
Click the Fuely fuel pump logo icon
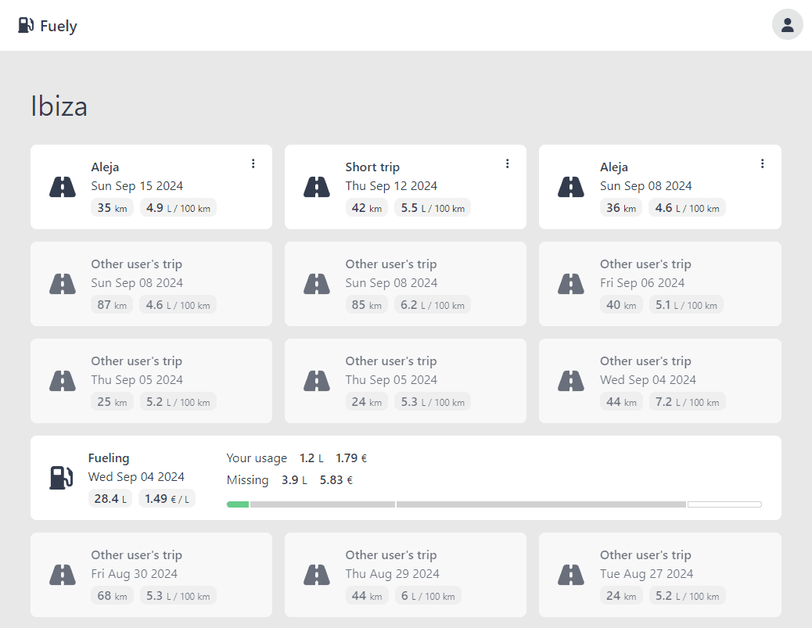26,25
